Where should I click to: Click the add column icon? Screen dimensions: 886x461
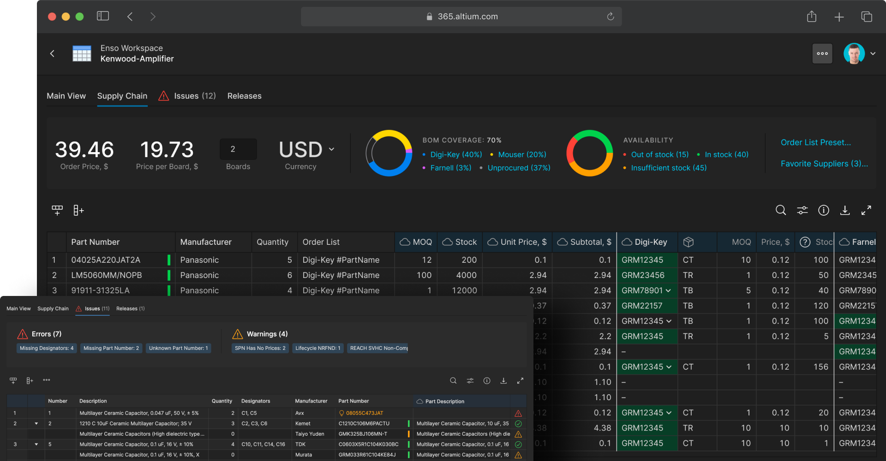78,210
